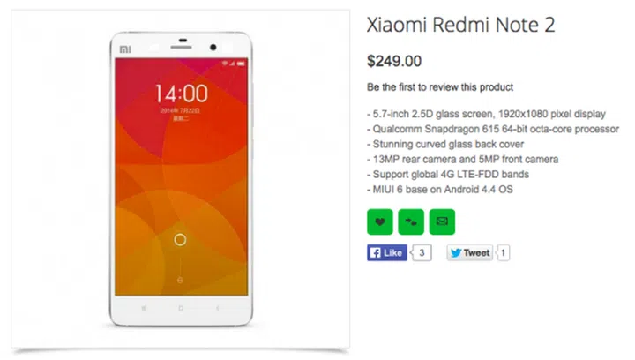Click the Xiaomi Redmi Note 2 title

pos(460,25)
